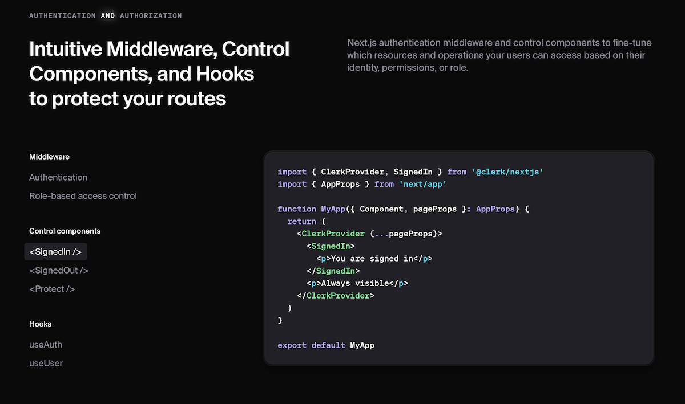The image size is (685, 404).
Task: Click the 'function MyApp' code line
Action: coord(404,209)
